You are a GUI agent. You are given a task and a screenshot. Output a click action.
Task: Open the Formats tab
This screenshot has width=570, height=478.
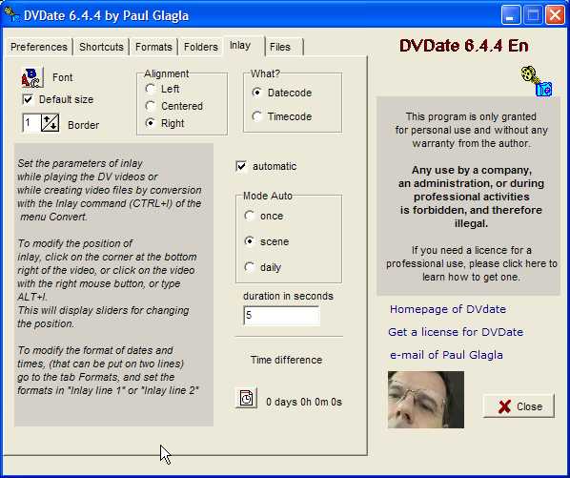[153, 47]
